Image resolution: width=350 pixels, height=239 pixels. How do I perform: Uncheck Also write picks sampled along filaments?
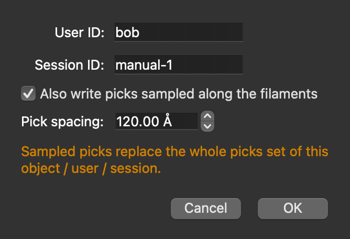tap(28, 93)
